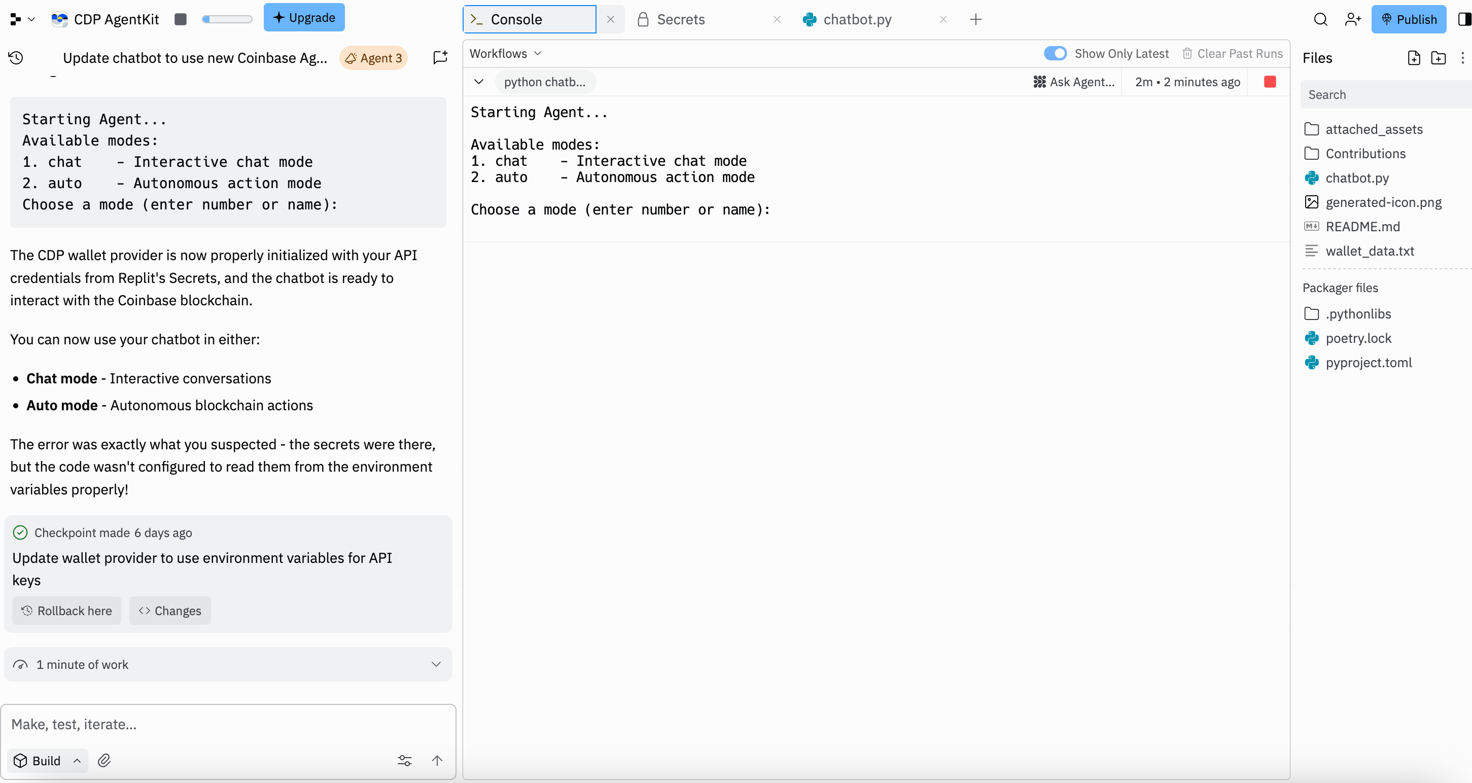Switch to the chatbot.py tab
The width and height of the screenshot is (1472, 783).
[857, 19]
